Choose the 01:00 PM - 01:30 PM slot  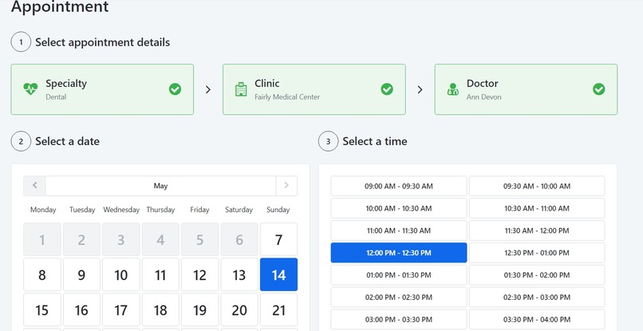[399, 275]
